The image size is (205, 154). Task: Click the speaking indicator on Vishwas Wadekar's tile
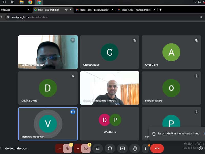(x=73, y=112)
